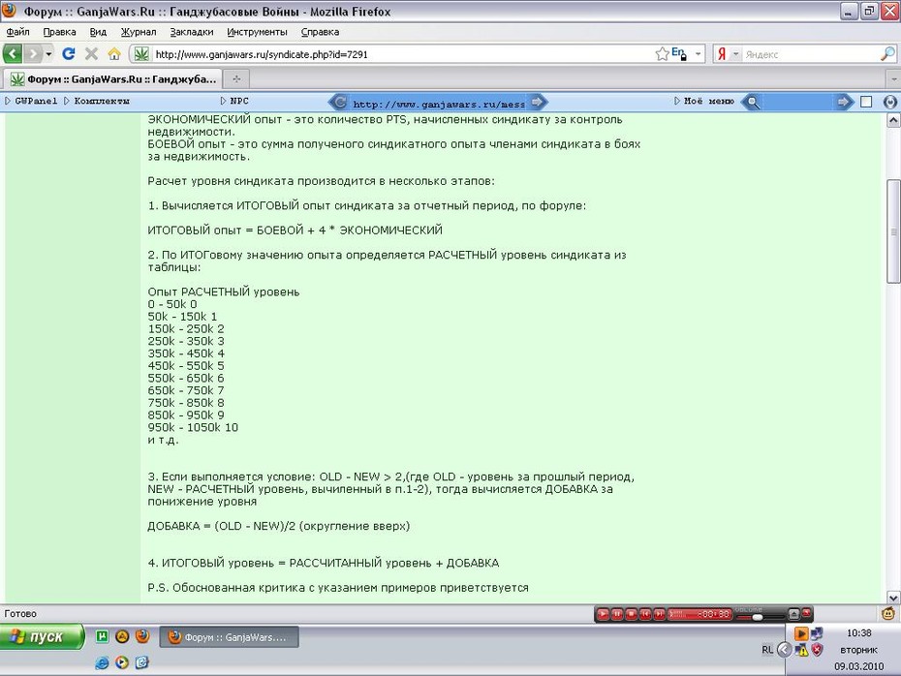Image resolution: width=901 pixels, height=676 pixels.
Task: Click the page scrollbar down arrow
Action: click(x=893, y=597)
